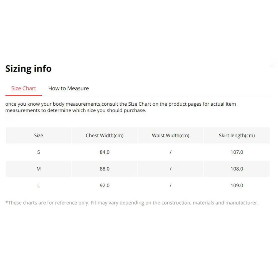This screenshot has height=278, width=278.
Task: Select the Size Chart tab
Action: (24, 88)
